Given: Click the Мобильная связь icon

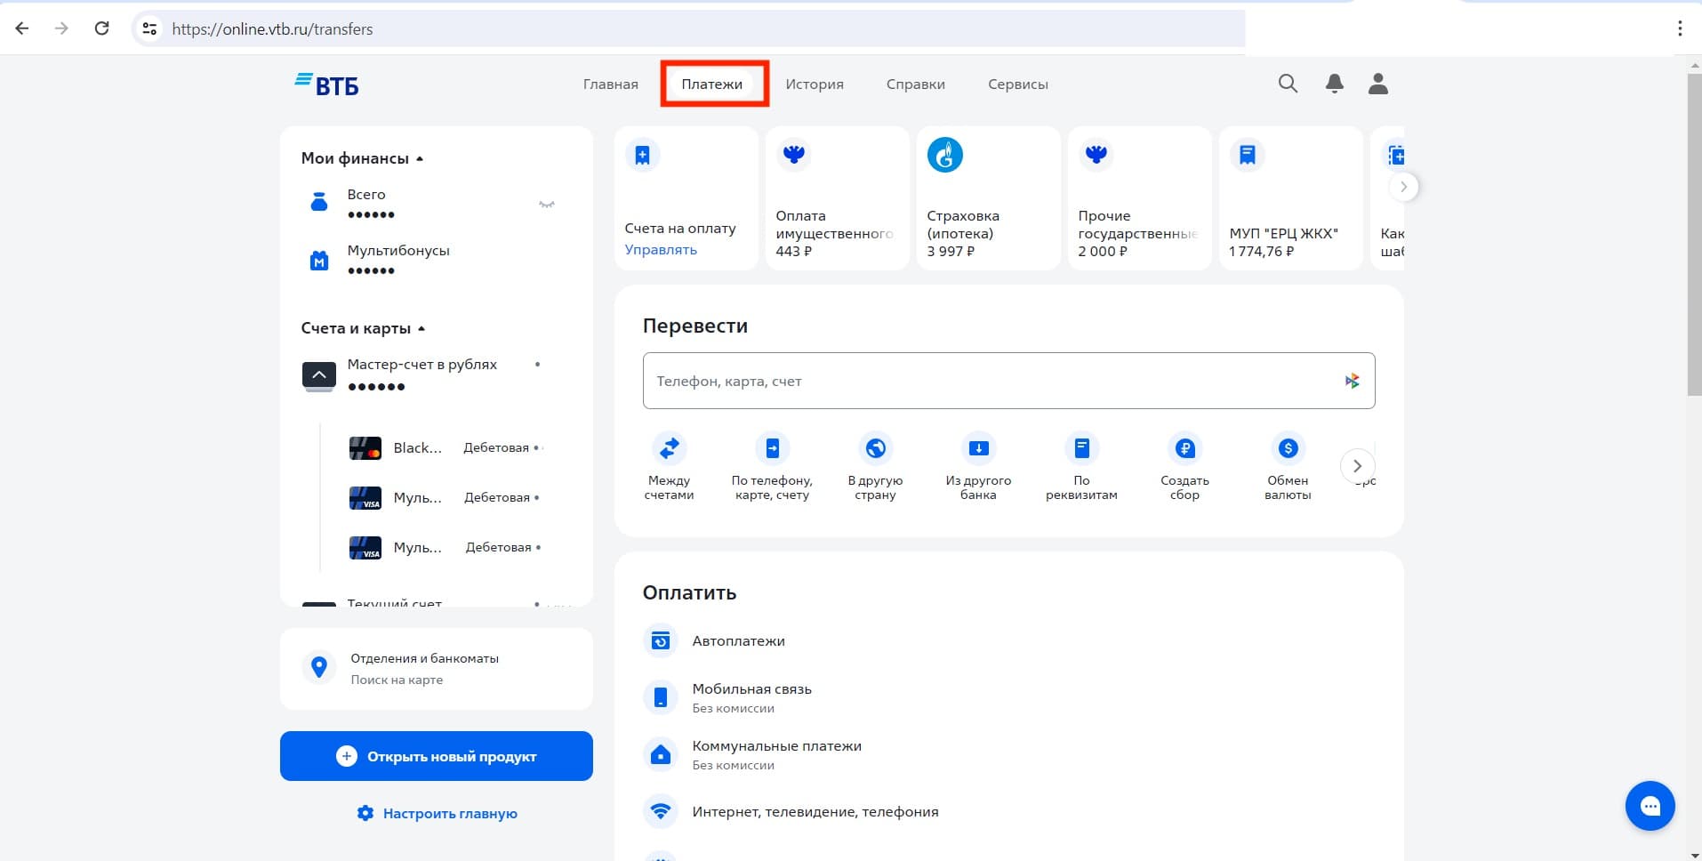Looking at the screenshot, I should tap(661, 697).
